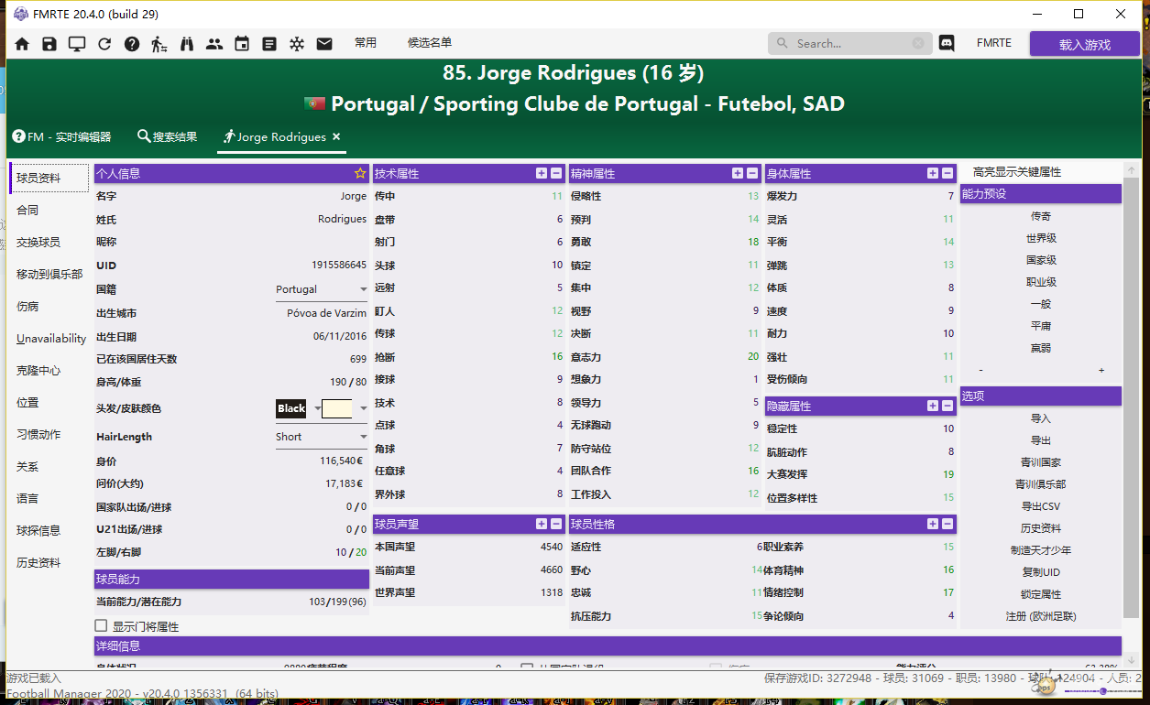Click minus icon in 隐藏属性 header
The height and width of the screenshot is (705, 1150).
coord(947,406)
